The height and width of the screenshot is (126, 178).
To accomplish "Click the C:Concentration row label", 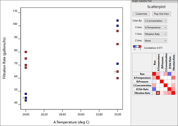I will pyautogui.click(x=142, y=85).
